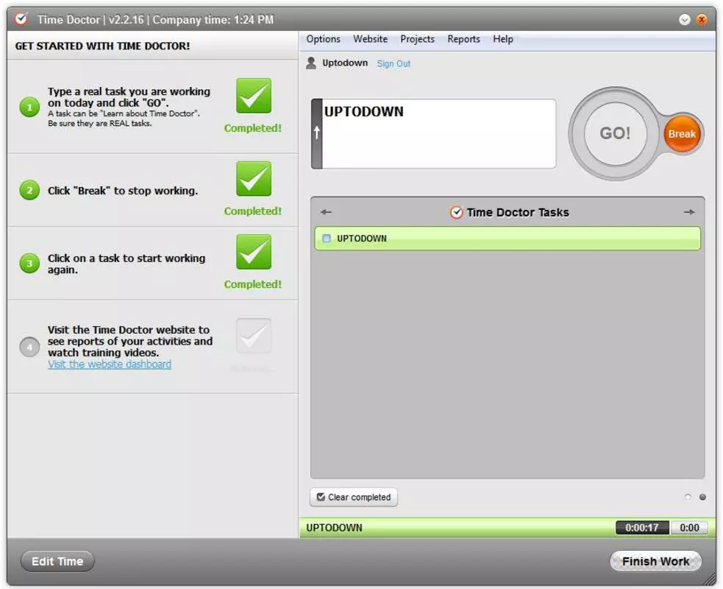
Task: Open the Help menu
Action: click(x=503, y=39)
